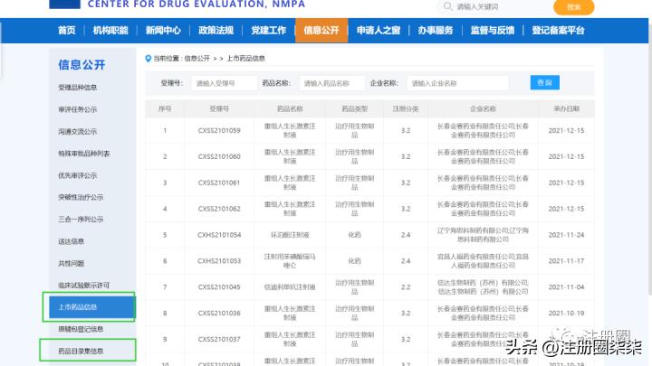Go to 新闻中心 in navigation bar

163,31
